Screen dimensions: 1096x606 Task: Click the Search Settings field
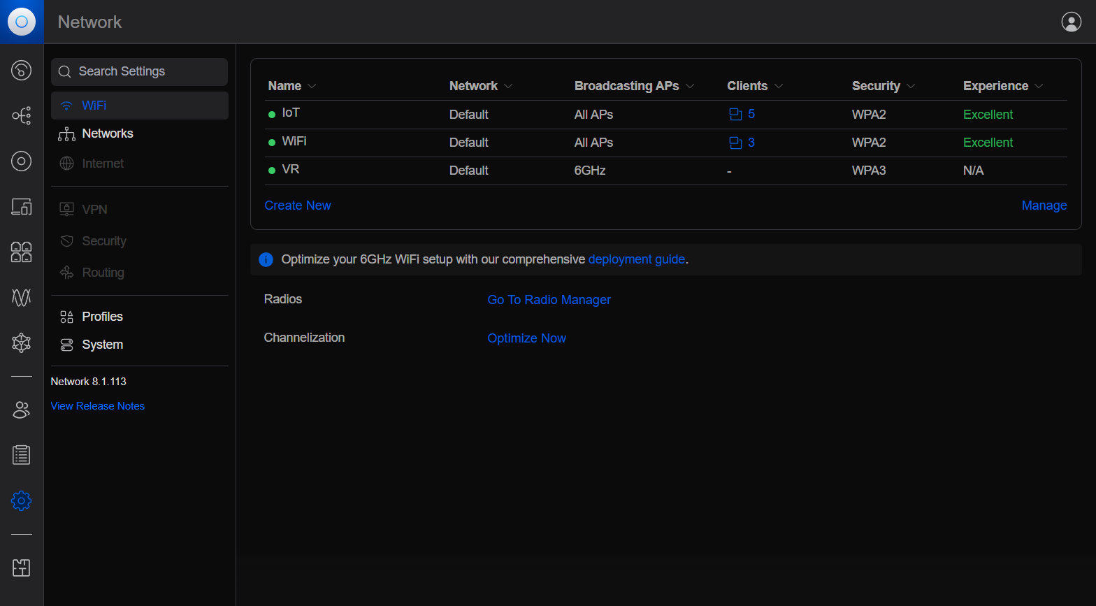[140, 72]
